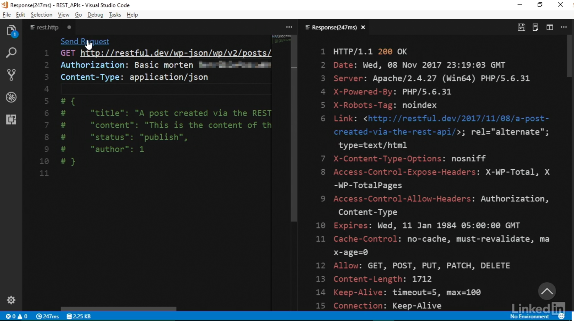574x321 pixels.
Task: Open the File menu
Action: (7, 15)
